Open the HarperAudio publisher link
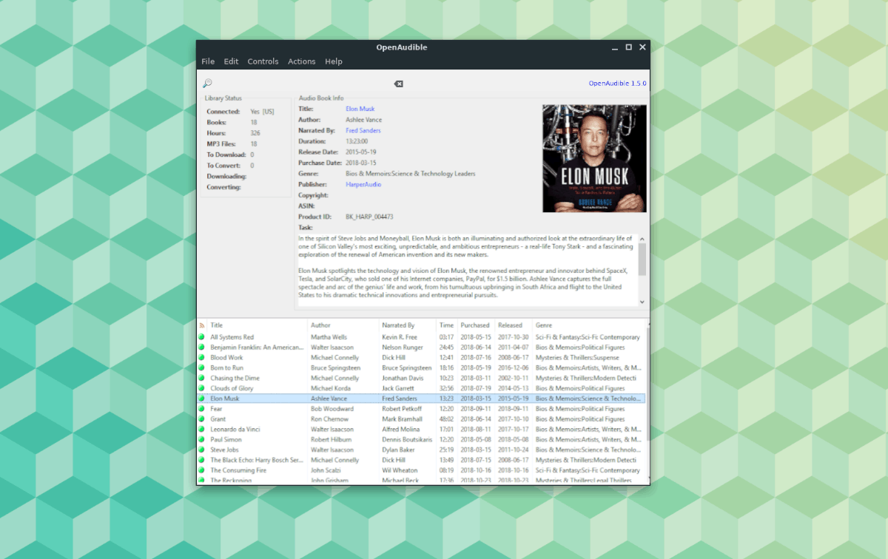Image resolution: width=888 pixels, height=559 pixels. (362, 184)
